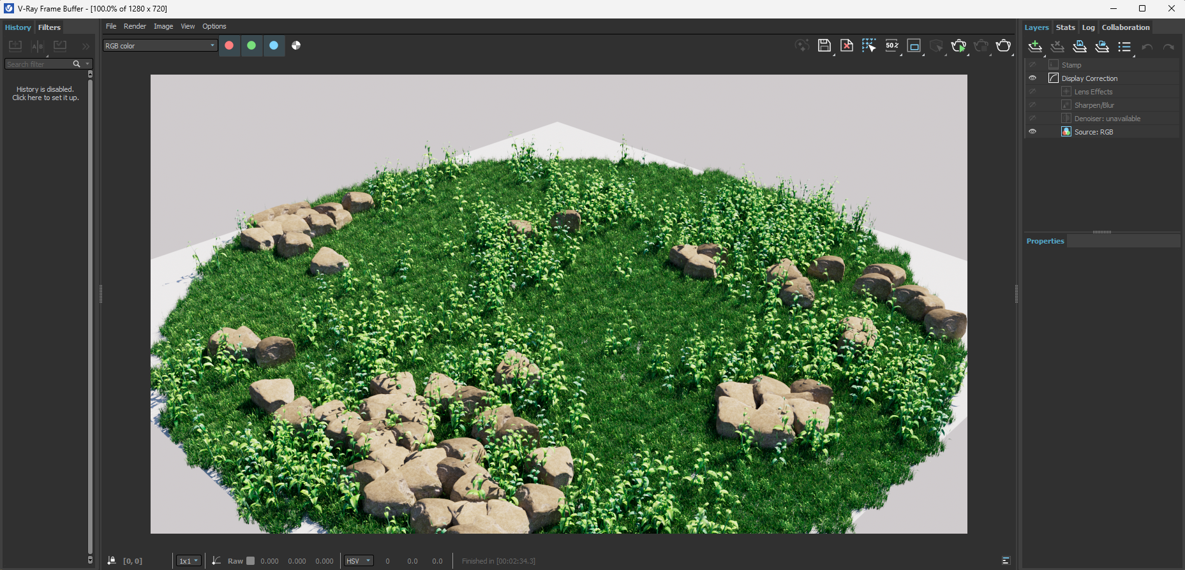Switch to the Stats tab
1185x570 pixels.
[x=1065, y=27]
